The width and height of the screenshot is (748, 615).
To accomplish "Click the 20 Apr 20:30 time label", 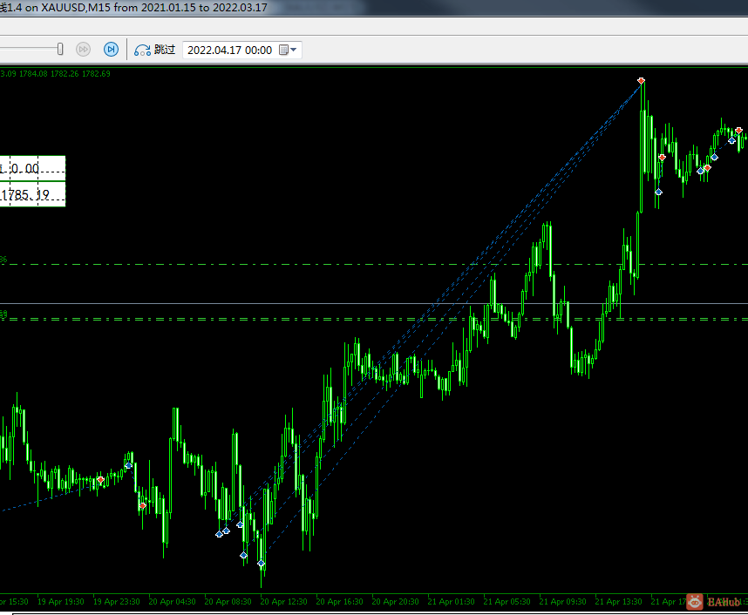I will [x=396, y=602].
